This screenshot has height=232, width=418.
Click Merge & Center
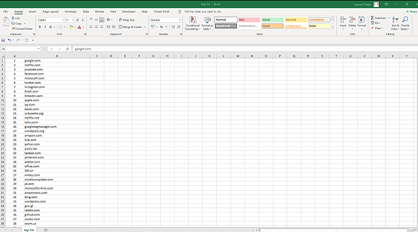click(130, 27)
